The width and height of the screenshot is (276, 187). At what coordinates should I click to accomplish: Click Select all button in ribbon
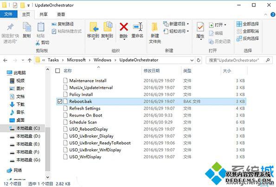pyautogui.click(x=248, y=24)
